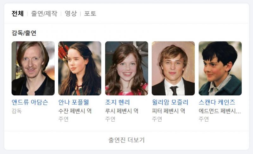Click the 안나 포플웰 name link
The width and height of the screenshot is (253, 154).
(x=74, y=102)
